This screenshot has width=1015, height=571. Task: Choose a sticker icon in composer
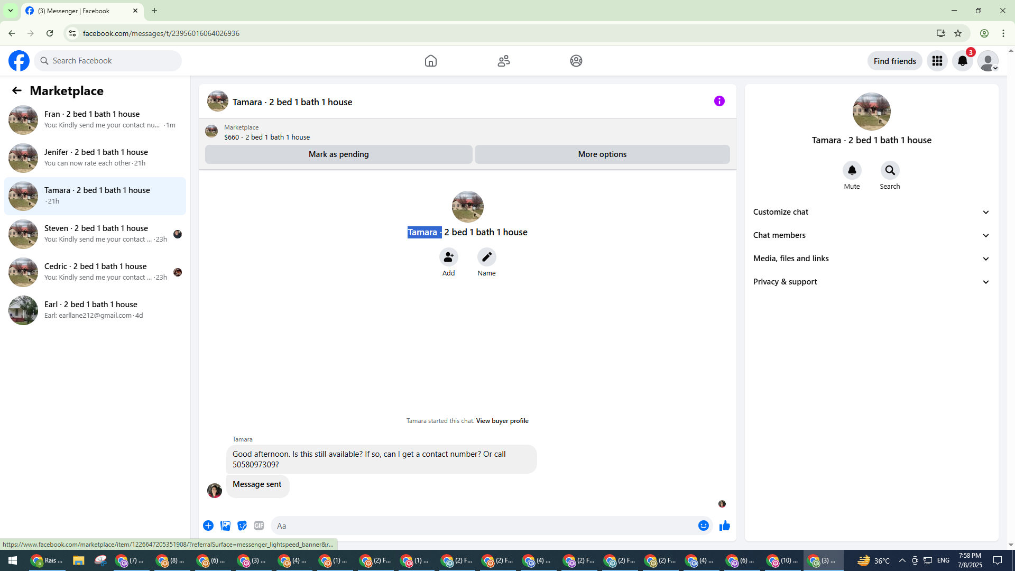pos(242,526)
